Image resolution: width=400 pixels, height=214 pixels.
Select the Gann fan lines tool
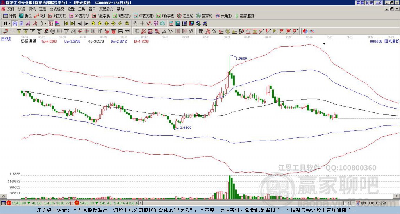pyautogui.click(x=144, y=31)
